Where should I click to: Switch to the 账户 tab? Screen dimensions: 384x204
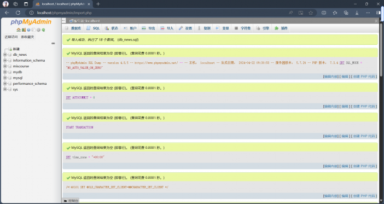coord(130,28)
